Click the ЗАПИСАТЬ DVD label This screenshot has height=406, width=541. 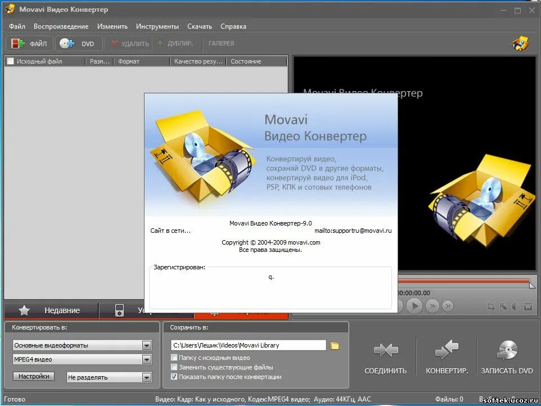[507, 371]
